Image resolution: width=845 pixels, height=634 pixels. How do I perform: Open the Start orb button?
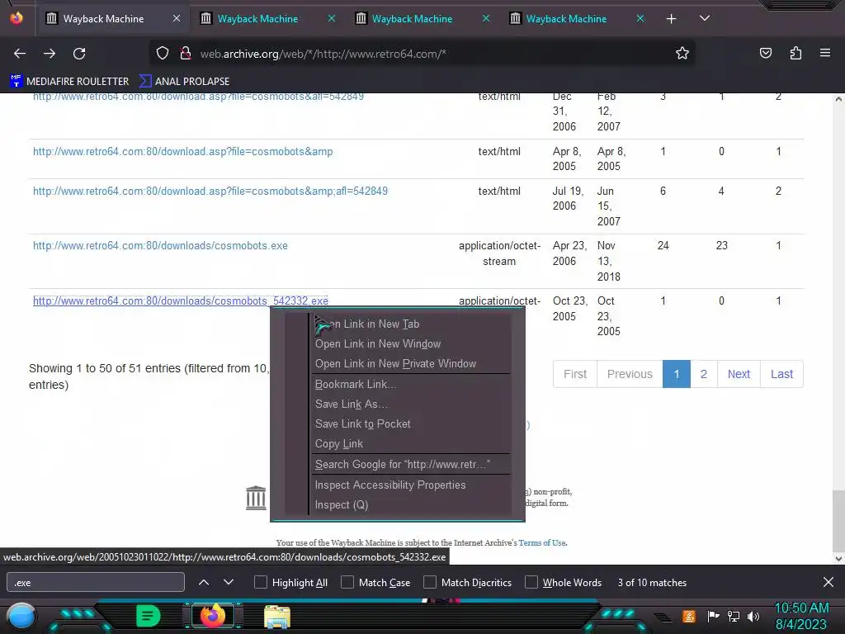point(21,617)
